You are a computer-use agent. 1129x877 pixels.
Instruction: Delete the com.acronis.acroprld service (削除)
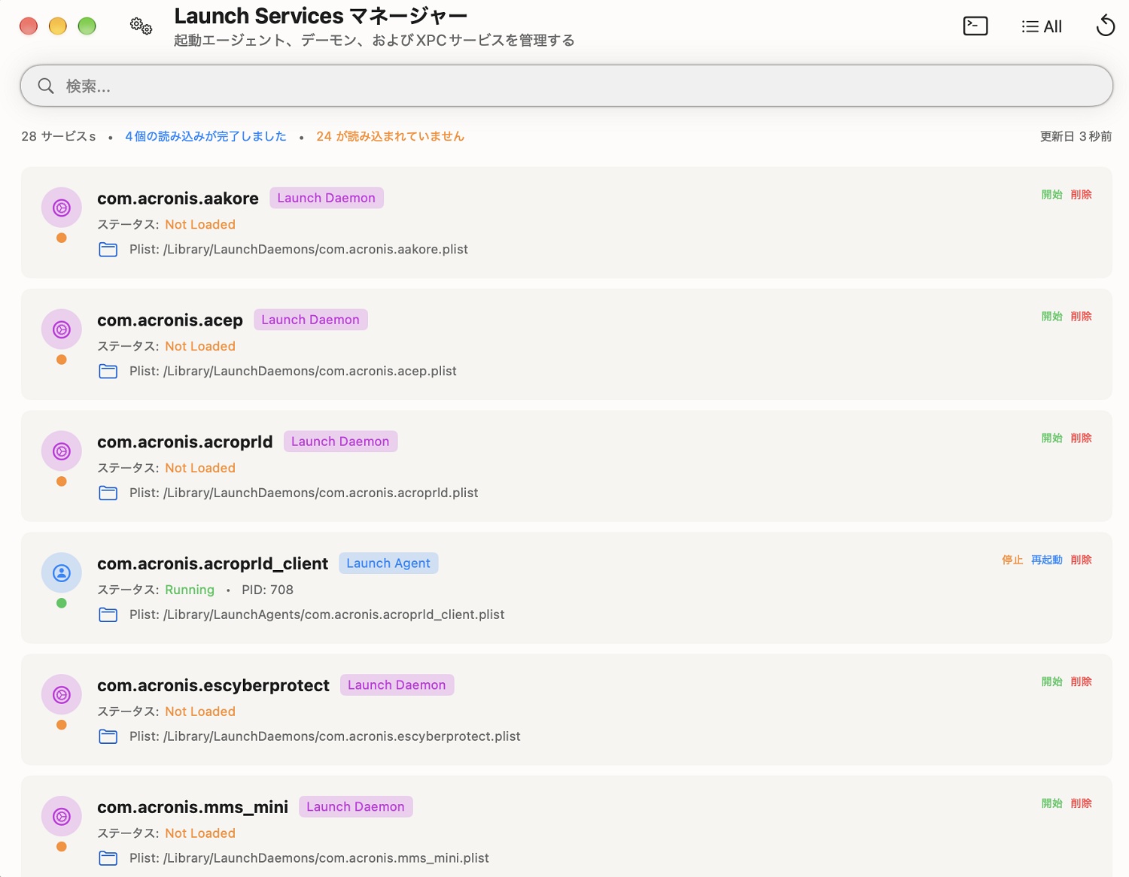(1081, 438)
